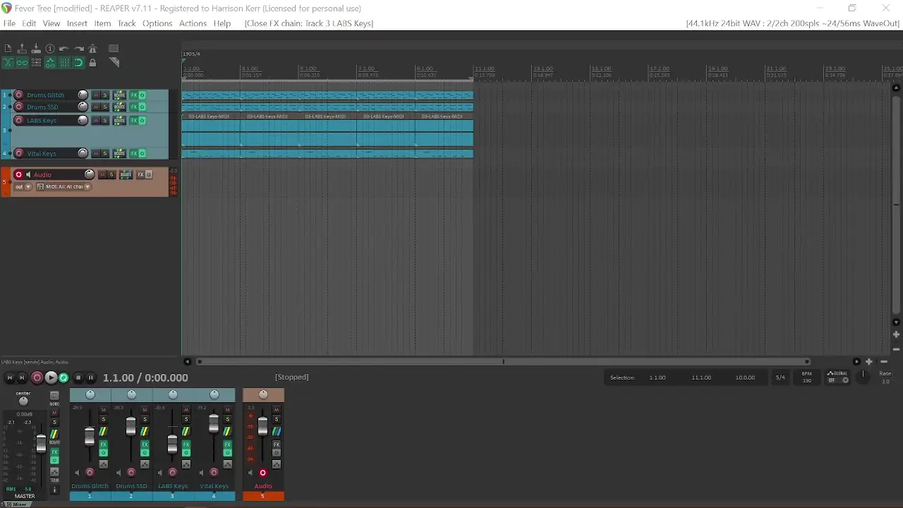Open the out dropdown on the Audio track

[21, 186]
